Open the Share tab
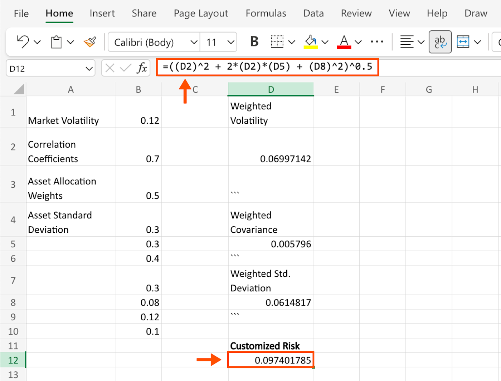The height and width of the screenshot is (381, 501). (x=144, y=14)
